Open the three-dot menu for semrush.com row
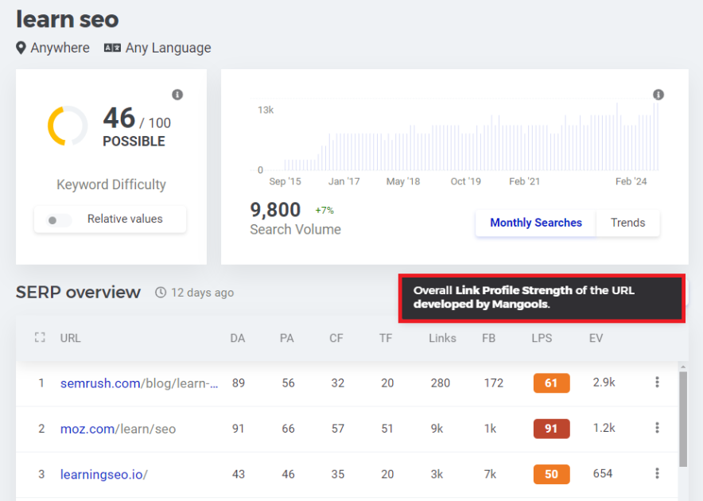 click(657, 383)
